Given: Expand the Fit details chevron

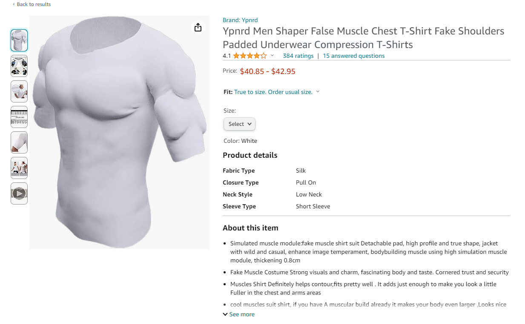Looking at the screenshot, I should pos(318,92).
